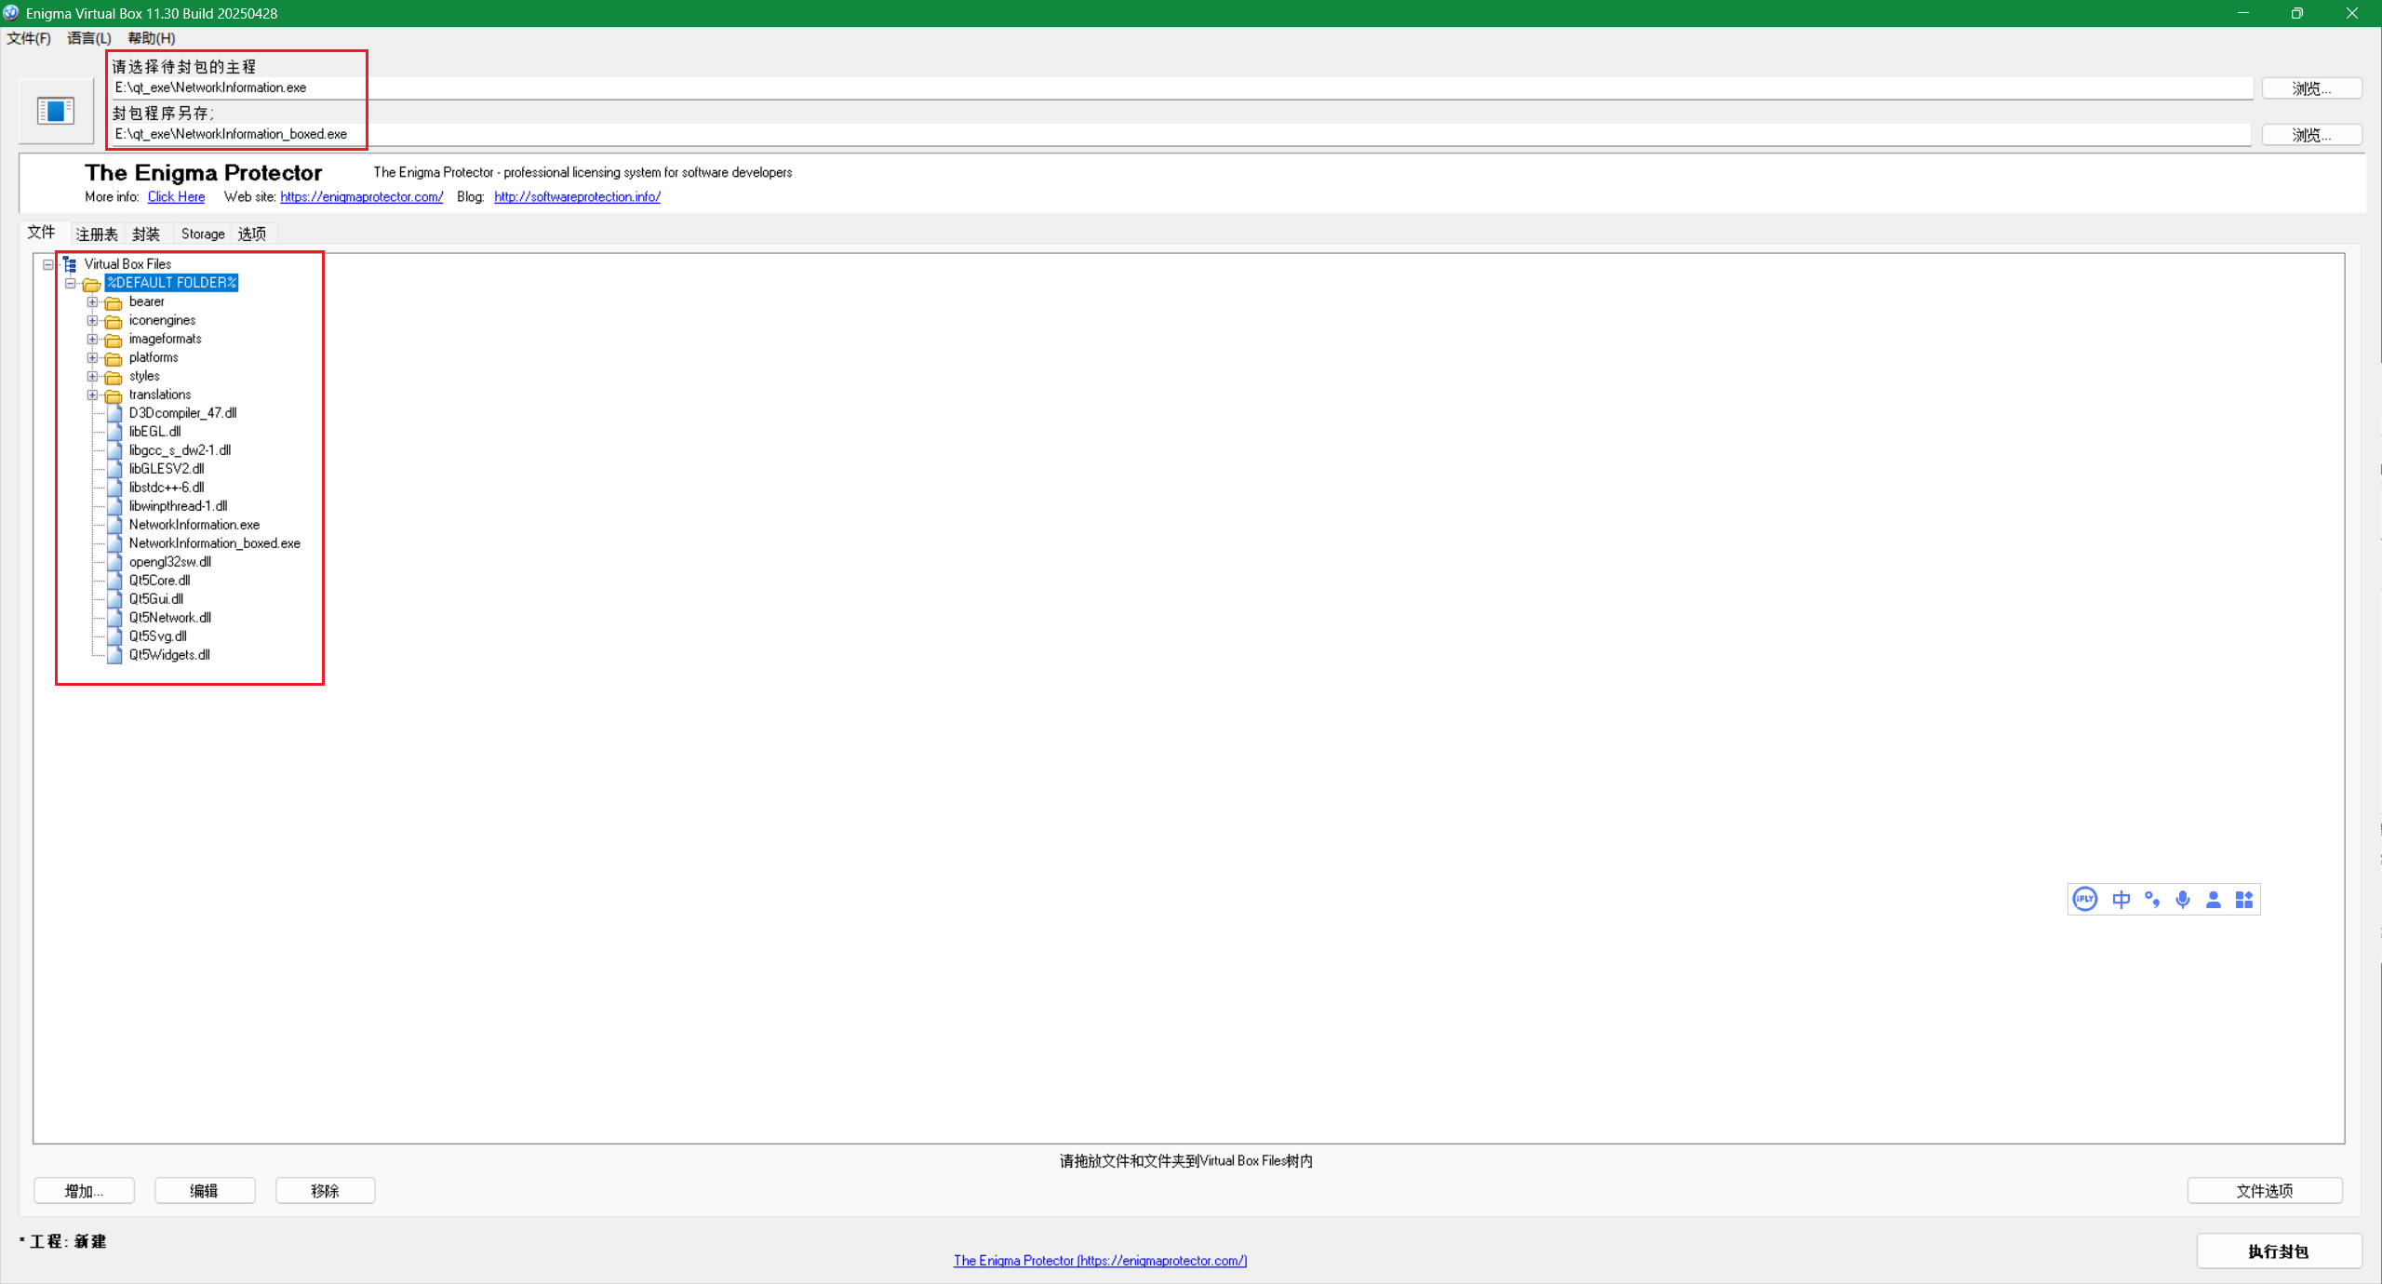Toggle the IME punctuation mode icon

(x=2152, y=899)
